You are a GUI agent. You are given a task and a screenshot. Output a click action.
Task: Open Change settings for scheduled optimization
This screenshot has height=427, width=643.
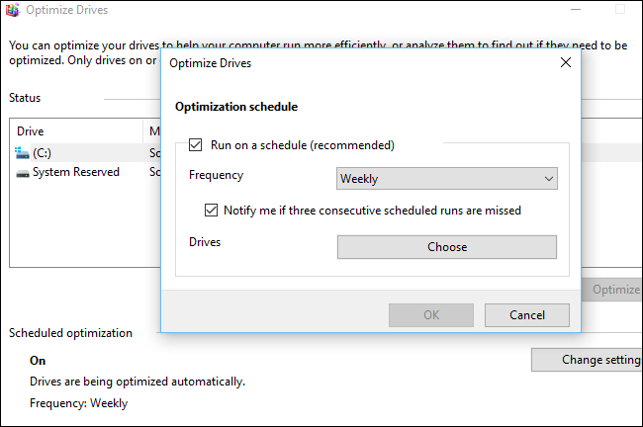pyautogui.click(x=588, y=360)
